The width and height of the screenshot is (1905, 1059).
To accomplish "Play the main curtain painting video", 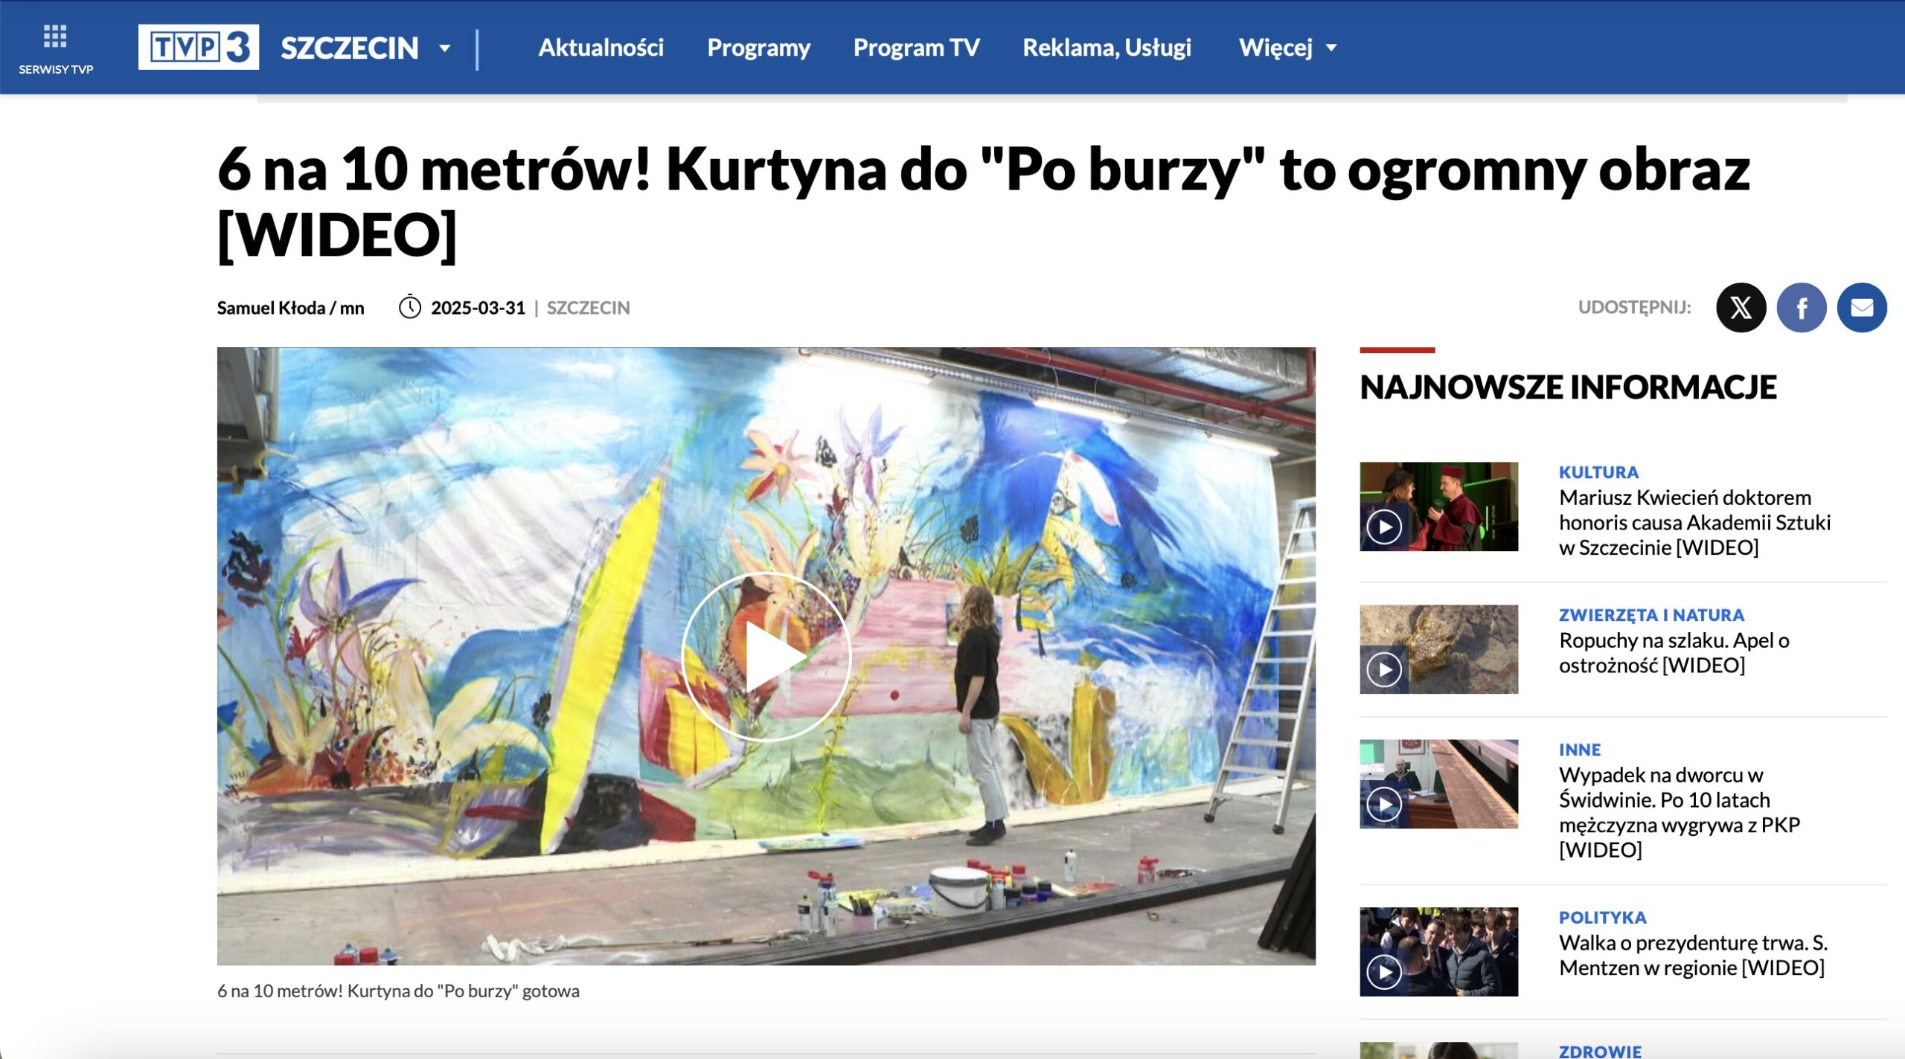I will [766, 657].
